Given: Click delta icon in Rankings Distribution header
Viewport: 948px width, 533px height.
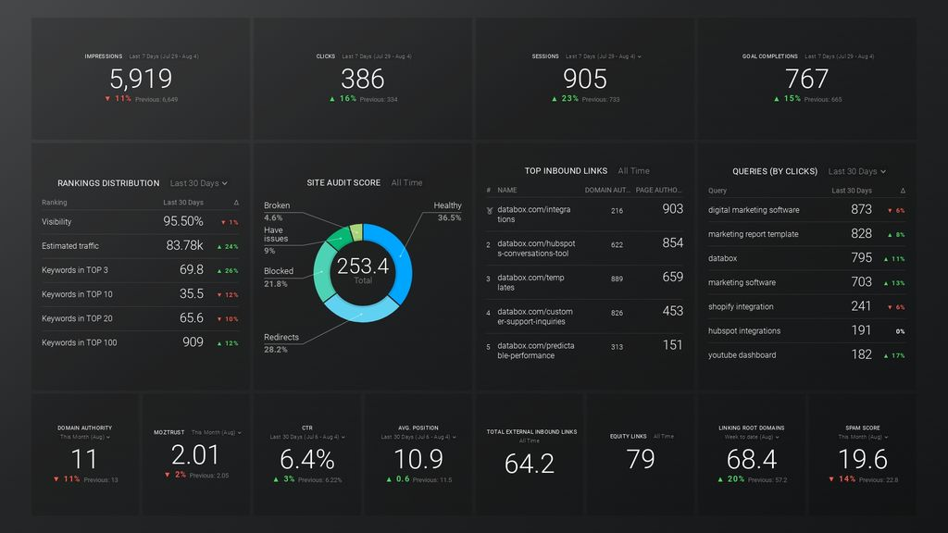Looking at the screenshot, I should click(236, 203).
